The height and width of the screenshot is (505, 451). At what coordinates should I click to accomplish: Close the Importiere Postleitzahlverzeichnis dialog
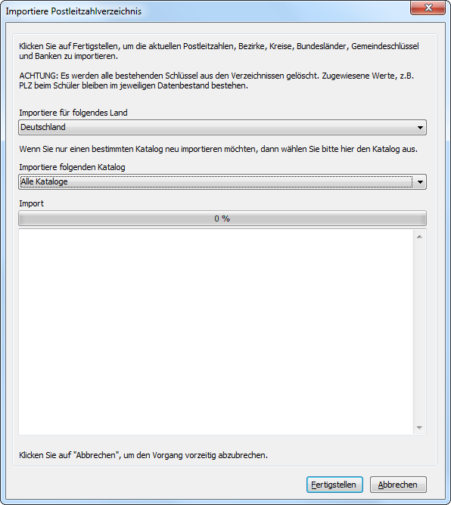428,8
